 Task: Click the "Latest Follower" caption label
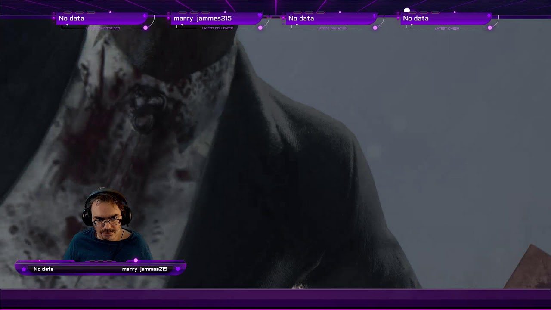[217, 28]
